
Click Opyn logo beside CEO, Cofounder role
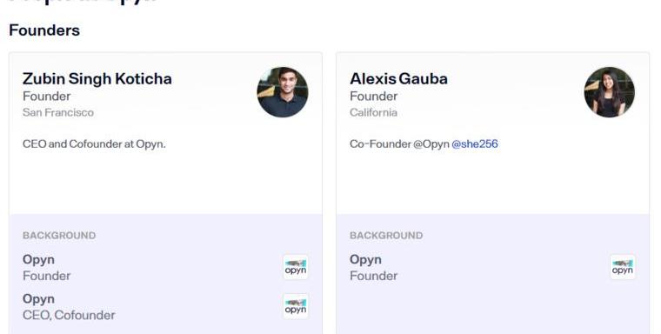point(296,306)
